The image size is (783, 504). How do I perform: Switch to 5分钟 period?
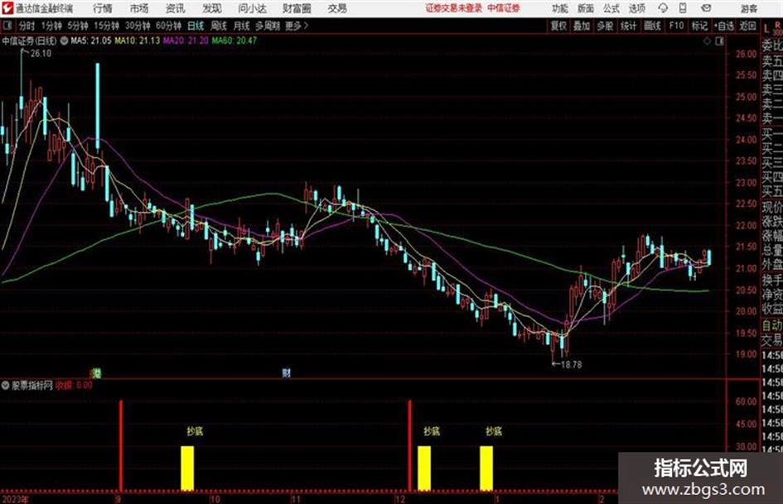point(78,26)
